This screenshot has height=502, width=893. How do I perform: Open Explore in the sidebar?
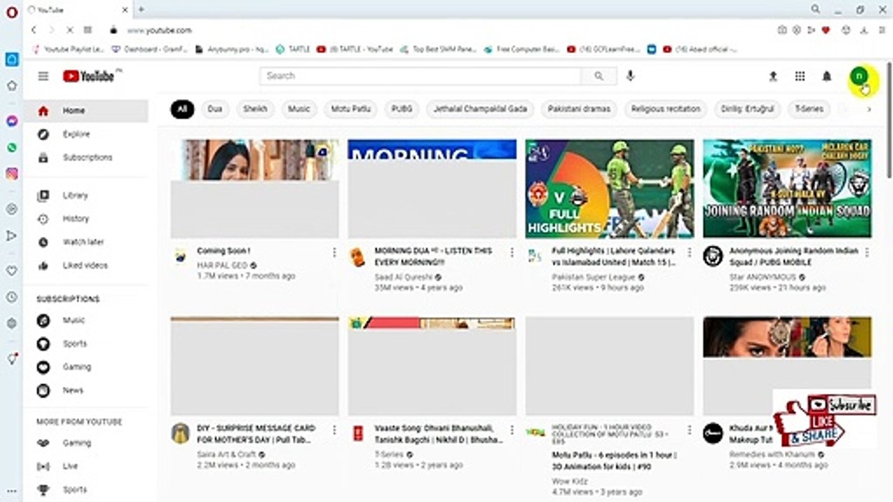coord(86,134)
